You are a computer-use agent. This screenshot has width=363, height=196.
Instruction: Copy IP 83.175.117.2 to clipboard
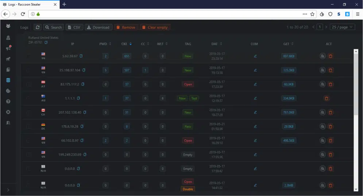(x=83, y=85)
